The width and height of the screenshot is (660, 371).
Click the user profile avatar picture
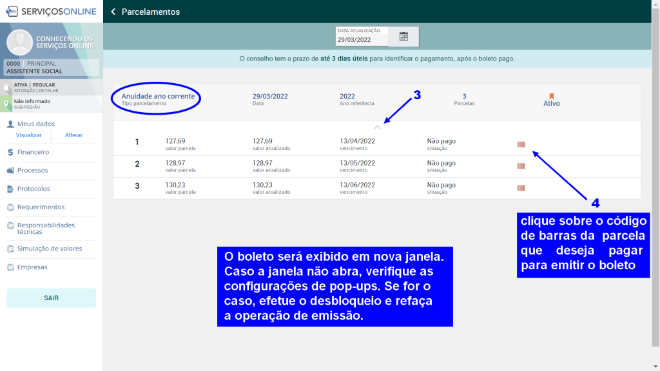pyautogui.click(x=19, y=43)
